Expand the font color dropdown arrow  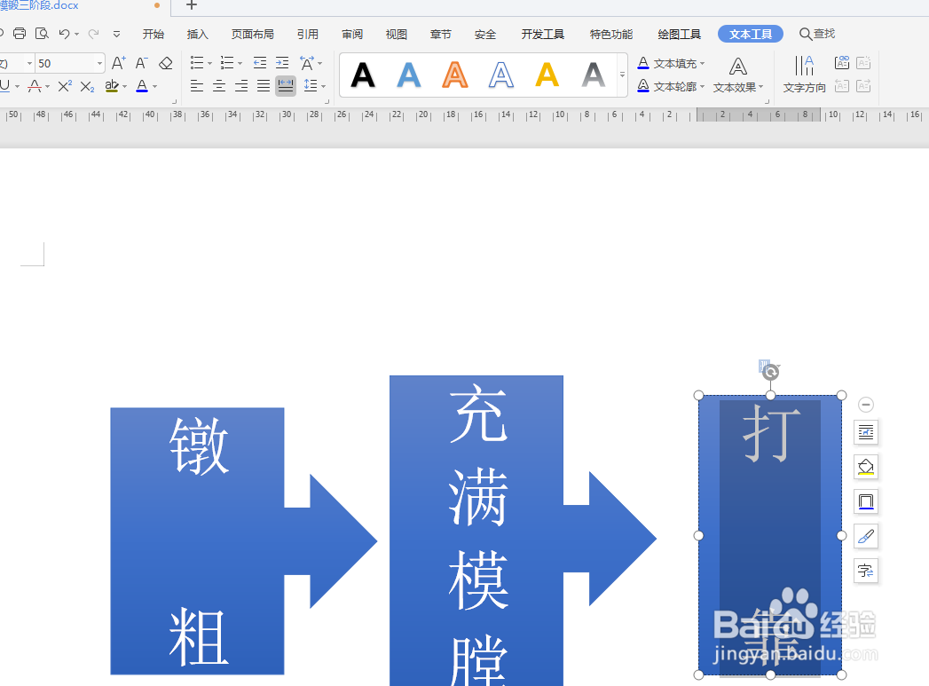[154, 86]
